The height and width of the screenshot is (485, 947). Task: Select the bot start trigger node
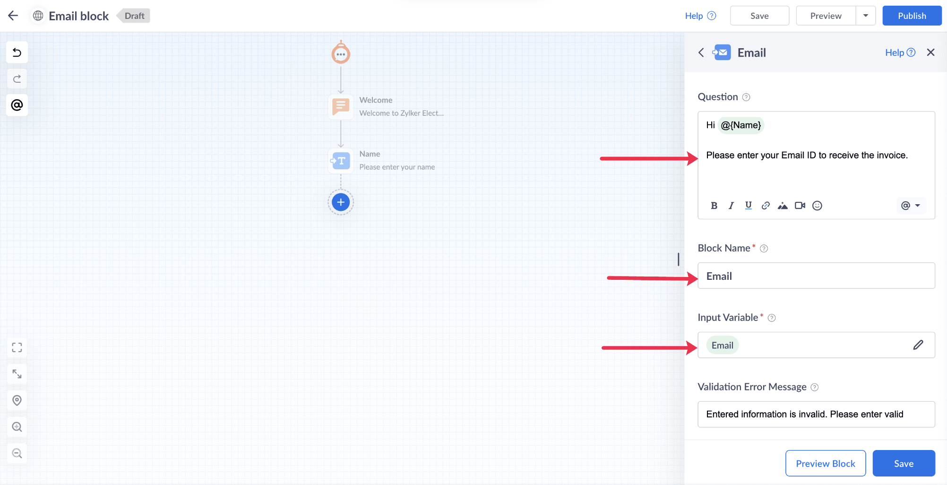341,53
